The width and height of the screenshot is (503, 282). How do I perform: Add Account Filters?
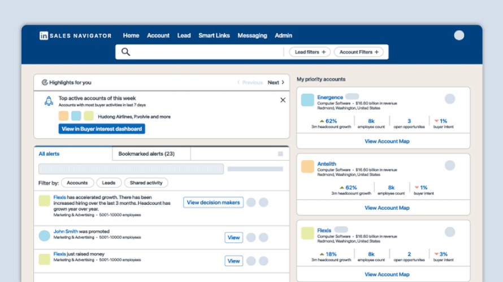[359, 52]
